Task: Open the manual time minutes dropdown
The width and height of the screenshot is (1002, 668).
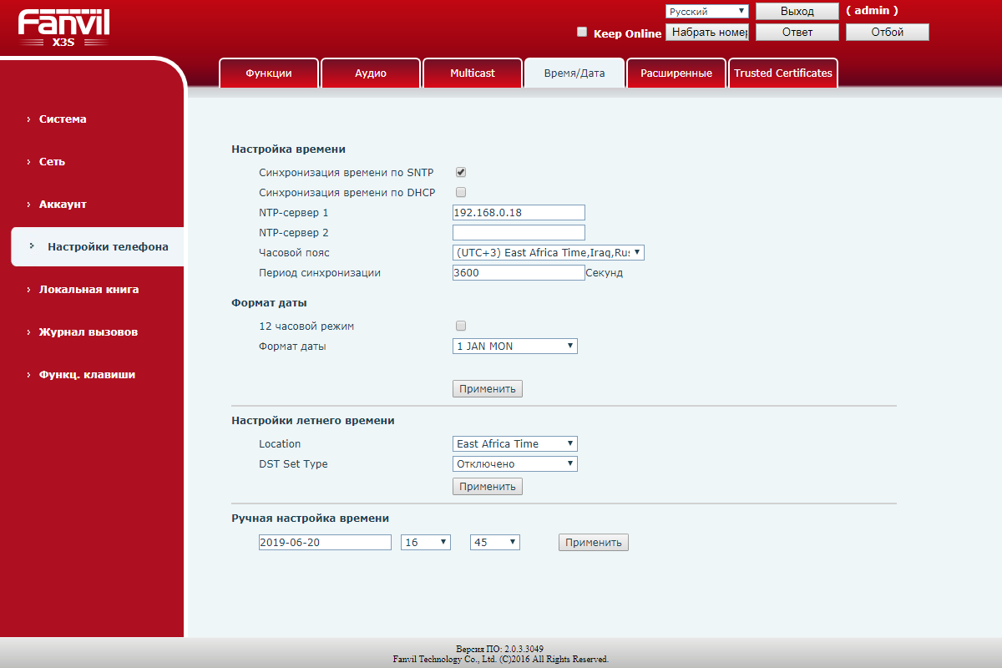Action: tap(494, 543)
